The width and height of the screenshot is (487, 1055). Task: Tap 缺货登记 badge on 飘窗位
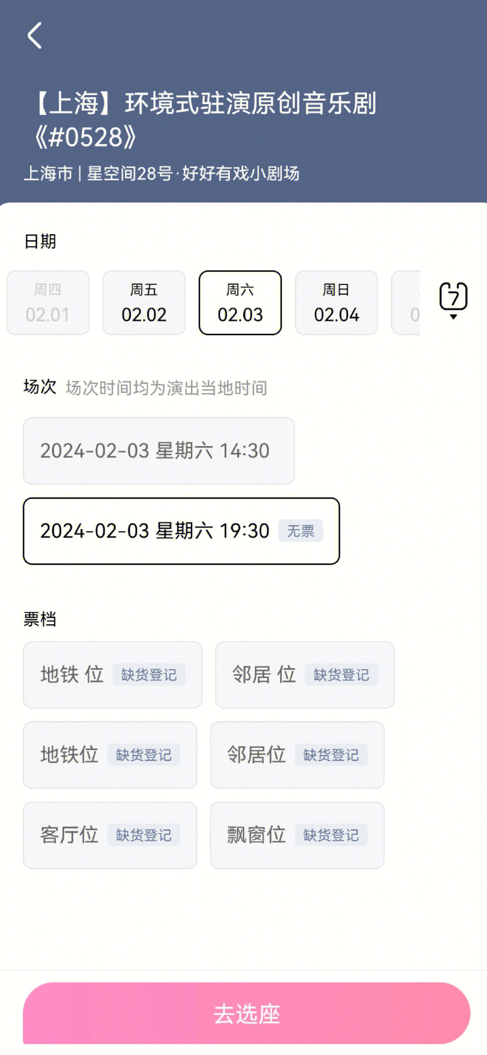click(331, 835)
